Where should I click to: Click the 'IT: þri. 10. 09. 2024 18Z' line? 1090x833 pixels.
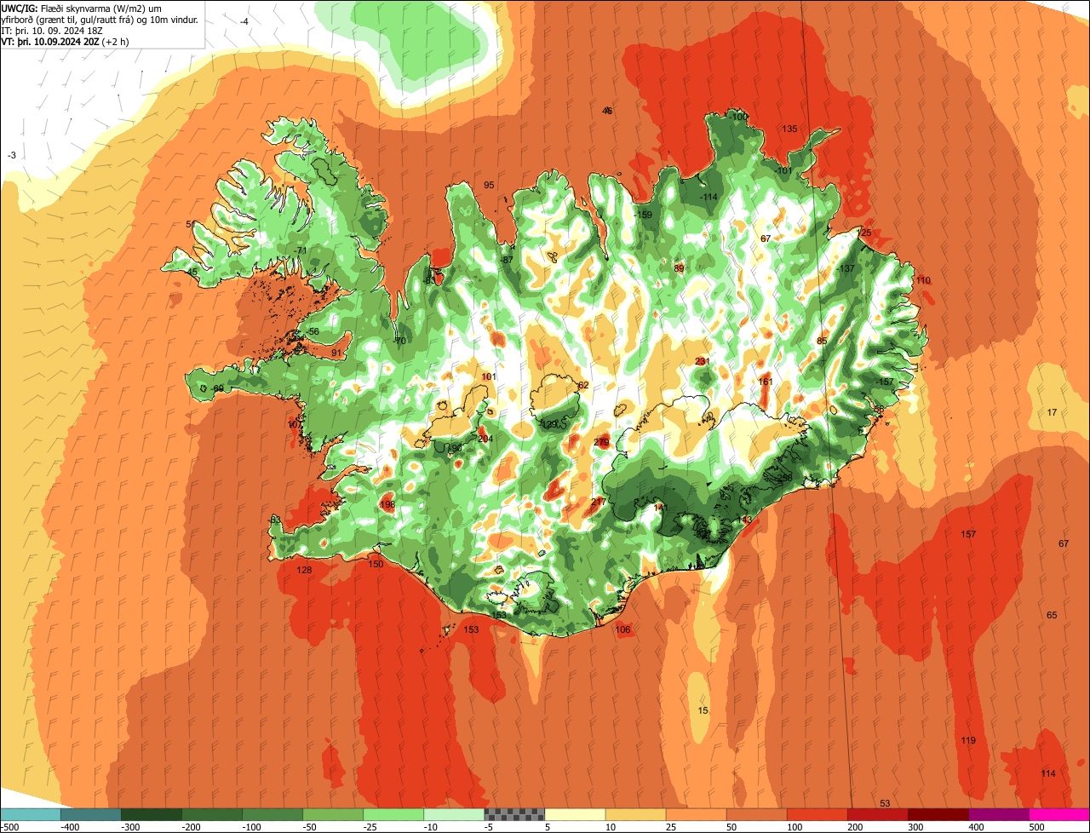pyautogui.click(x=52, y=30)
